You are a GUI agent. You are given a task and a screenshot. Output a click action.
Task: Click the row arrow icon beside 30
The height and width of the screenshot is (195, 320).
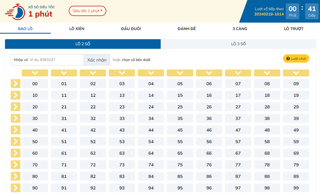click(15, 118)
